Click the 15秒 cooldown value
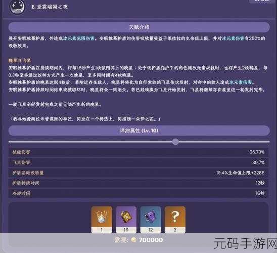The height and width of the screenshot is (253, 277). point(260,193)
